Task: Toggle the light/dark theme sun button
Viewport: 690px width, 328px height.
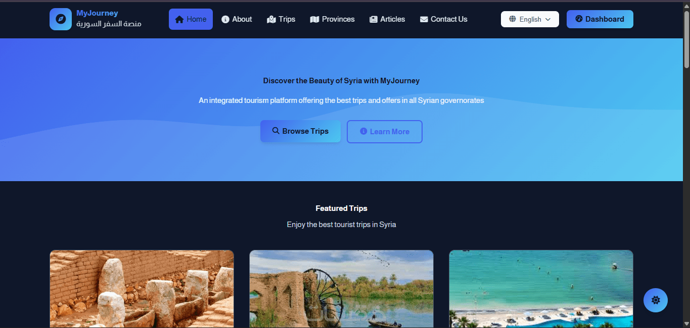Action: pyautogui.click(x=656, y=300)
